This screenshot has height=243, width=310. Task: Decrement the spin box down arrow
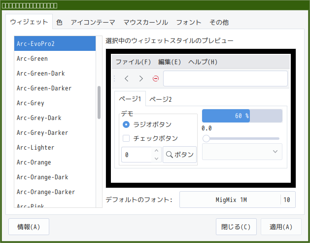click(157, 159)
